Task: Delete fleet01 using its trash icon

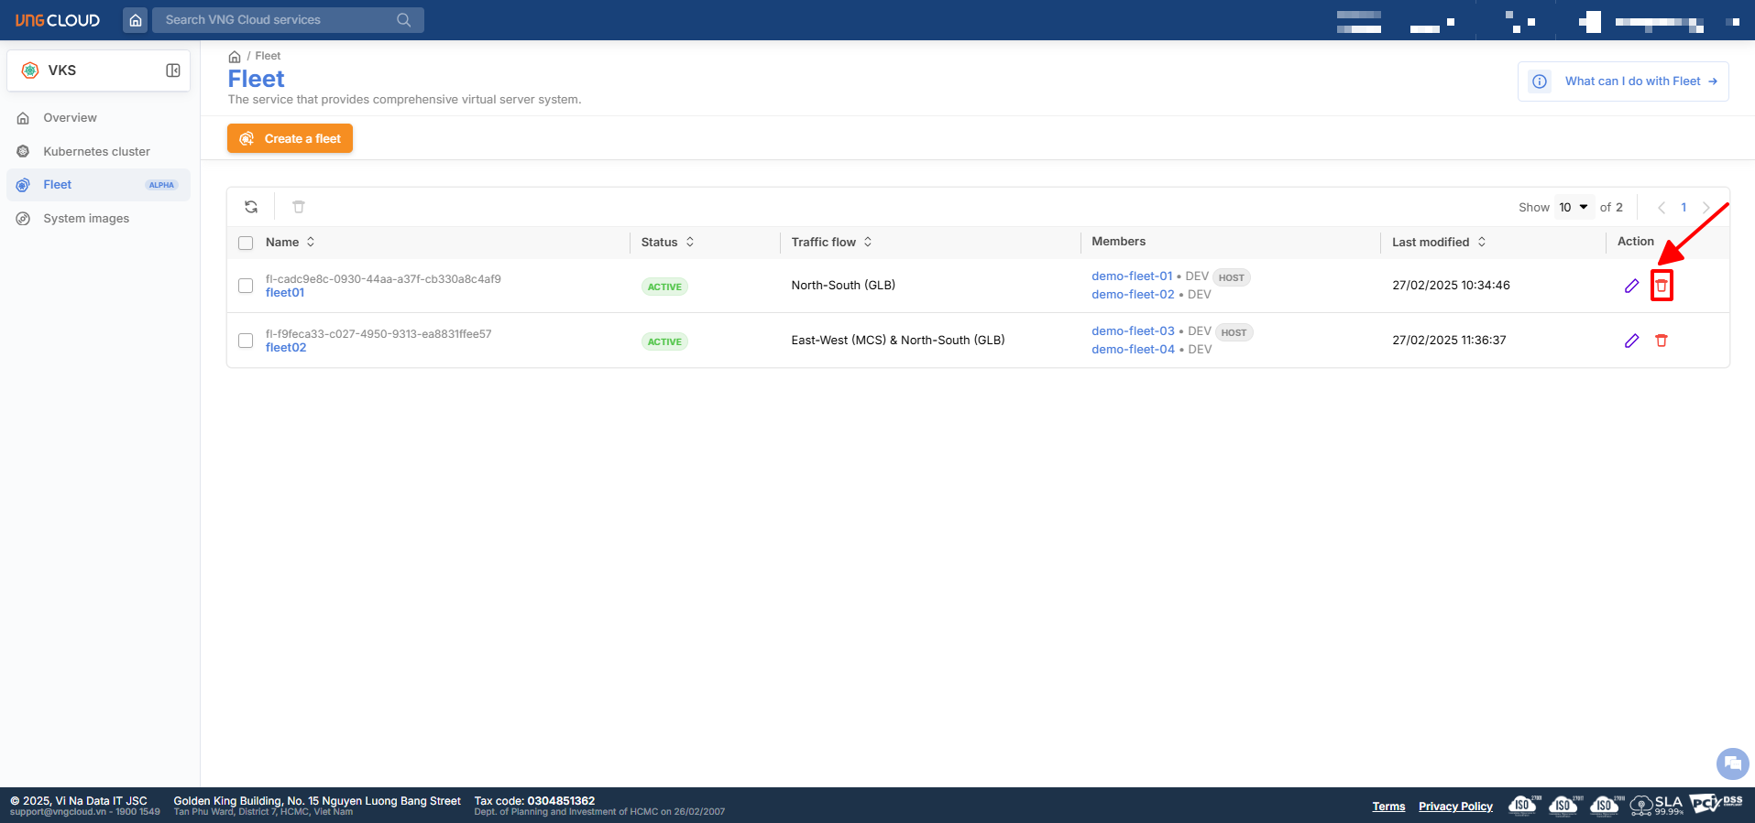Action: point(1662,286)
